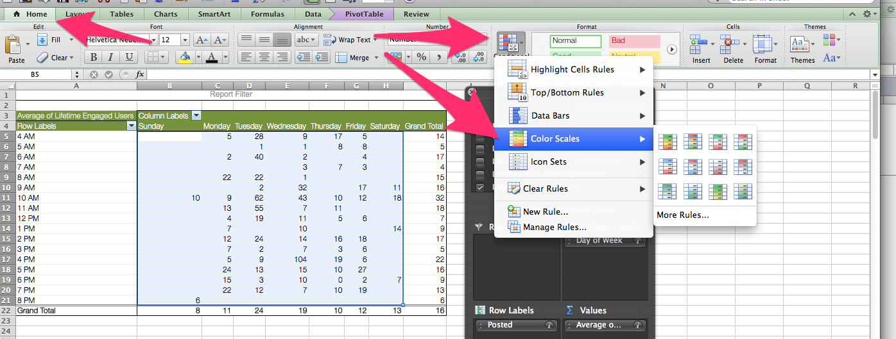896x339 pixels.
Task: Select cell containing 104
Action: pyautogui.click(x=288, y=260)
